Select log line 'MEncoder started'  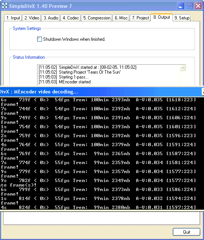[64, 82]
